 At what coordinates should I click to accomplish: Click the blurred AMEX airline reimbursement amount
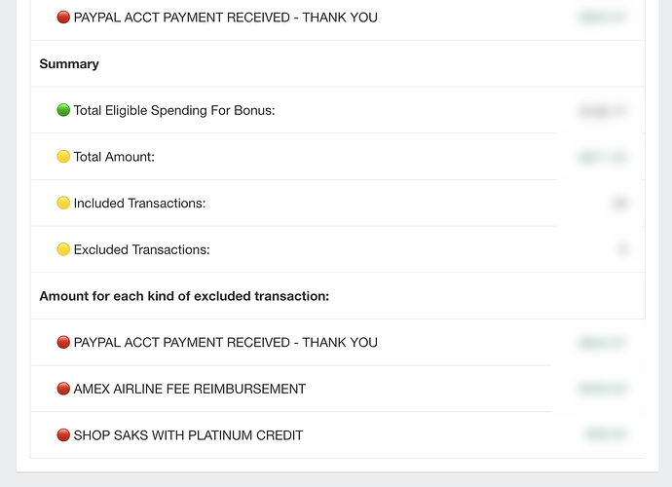[603, 389]
